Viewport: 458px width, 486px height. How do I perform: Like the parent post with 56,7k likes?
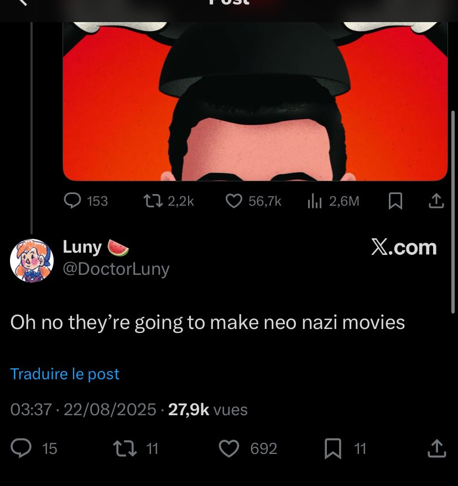point(253,201)
